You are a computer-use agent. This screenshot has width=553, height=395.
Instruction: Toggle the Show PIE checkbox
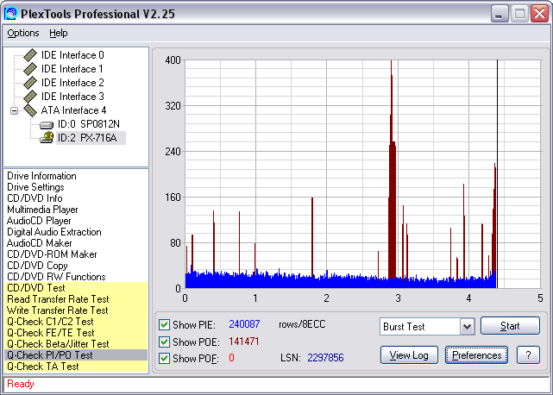point(164,324)
